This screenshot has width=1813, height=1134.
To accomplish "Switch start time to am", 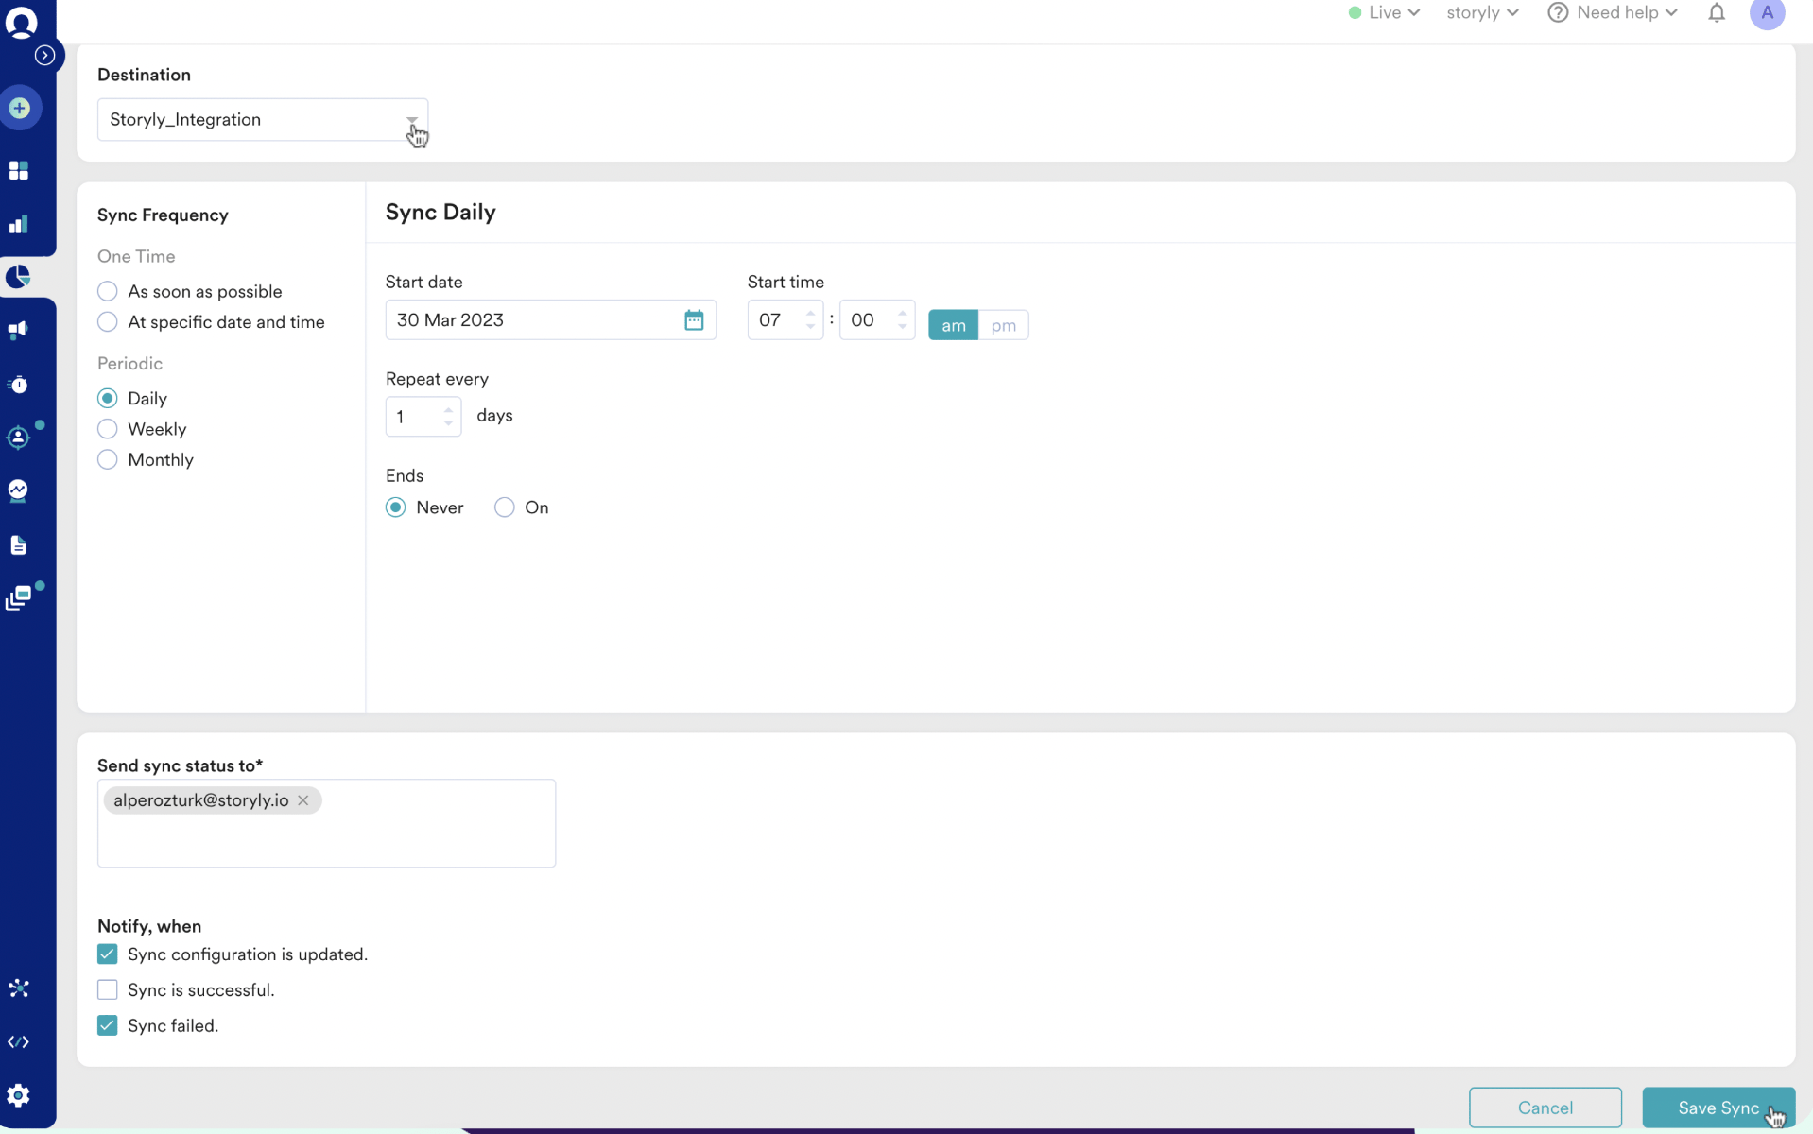I will pyautogui.click(x=953, y=325).
